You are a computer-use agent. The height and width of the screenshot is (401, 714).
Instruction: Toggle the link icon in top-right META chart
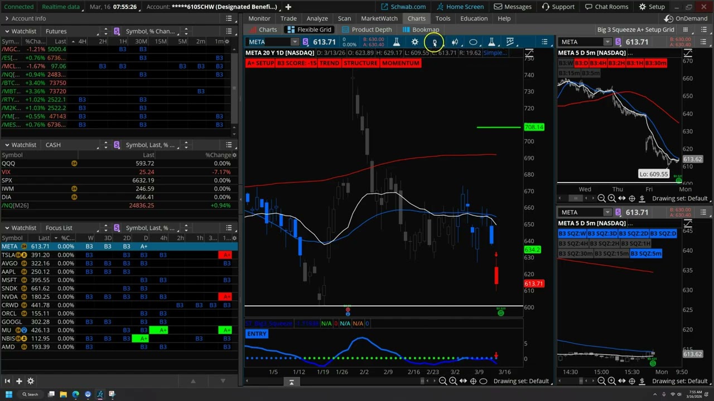tap(617, 42)
